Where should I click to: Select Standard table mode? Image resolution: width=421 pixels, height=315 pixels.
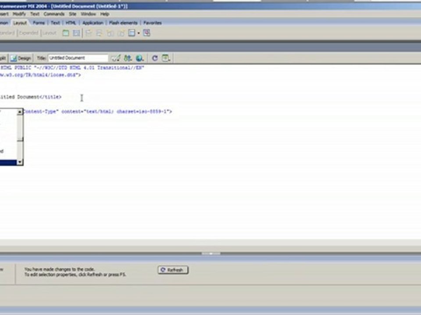coord(7,33)
